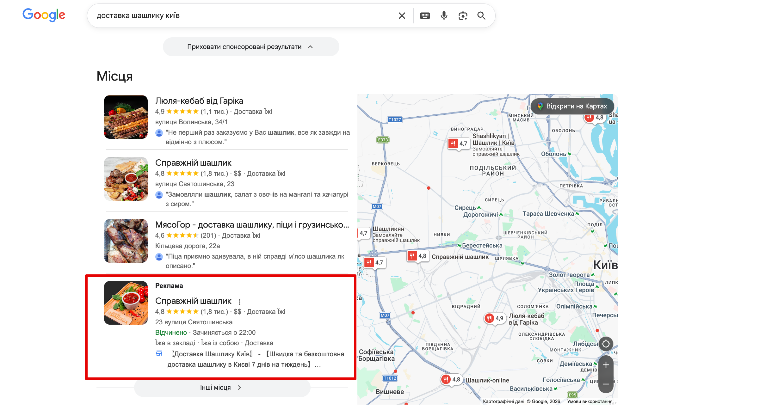Select the 4,7 map pin below Шашликян
The height and width of the screenshot is (416, 766).
coord(374,262)
